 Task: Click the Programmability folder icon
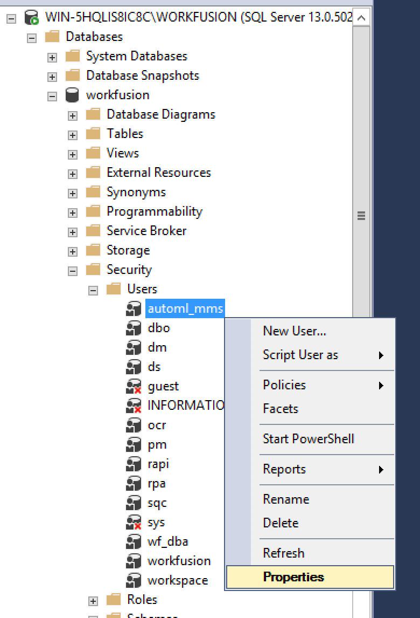(93, 211)
